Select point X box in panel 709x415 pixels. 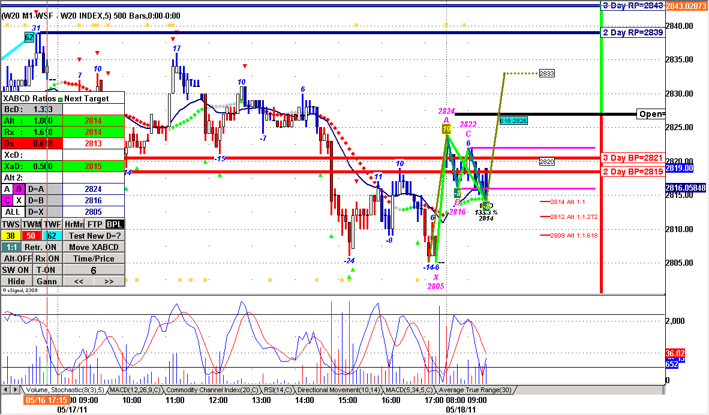pos(19,200)
